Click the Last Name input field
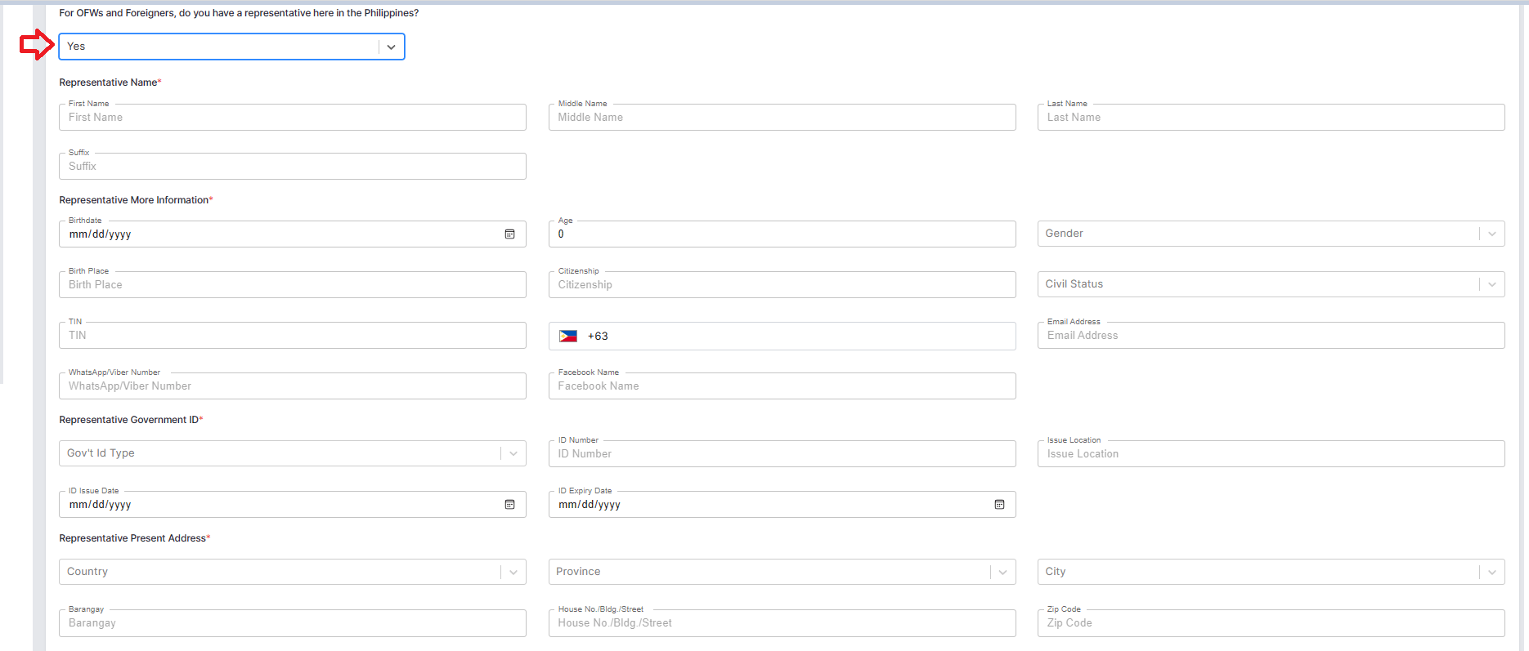The image size is (1529, 651). [x=1271, y=117]
